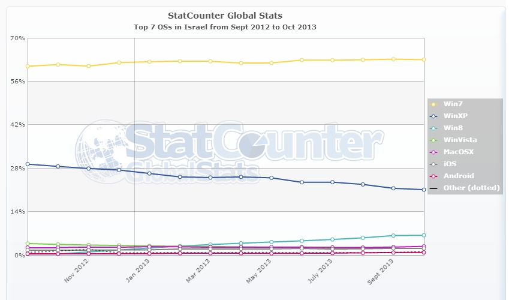512x300 pixels.
Task: Click the yellow Win7 legend marker
Action: [x=434, y=104]
